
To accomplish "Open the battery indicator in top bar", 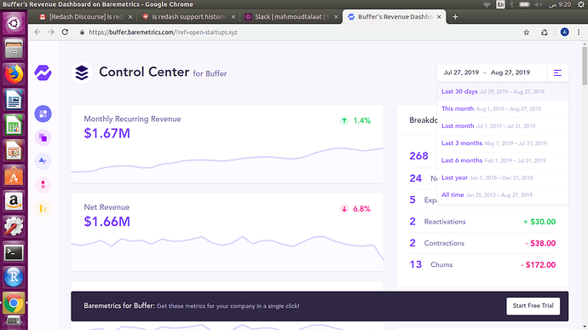I will point(525,4).
